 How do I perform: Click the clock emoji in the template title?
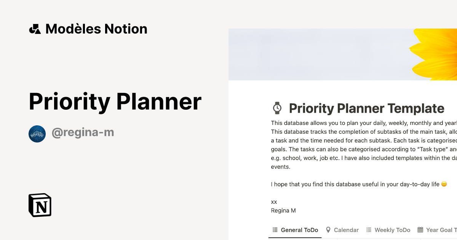pyautogui.click(x=277, y=108)
